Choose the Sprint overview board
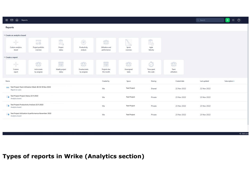 [x=129, y=45]
